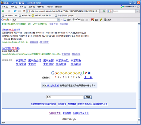Image resolution: width=141 pixels, height=125 pixels.
Task: Open the back button history dropdown
Action: coord(6,11)
